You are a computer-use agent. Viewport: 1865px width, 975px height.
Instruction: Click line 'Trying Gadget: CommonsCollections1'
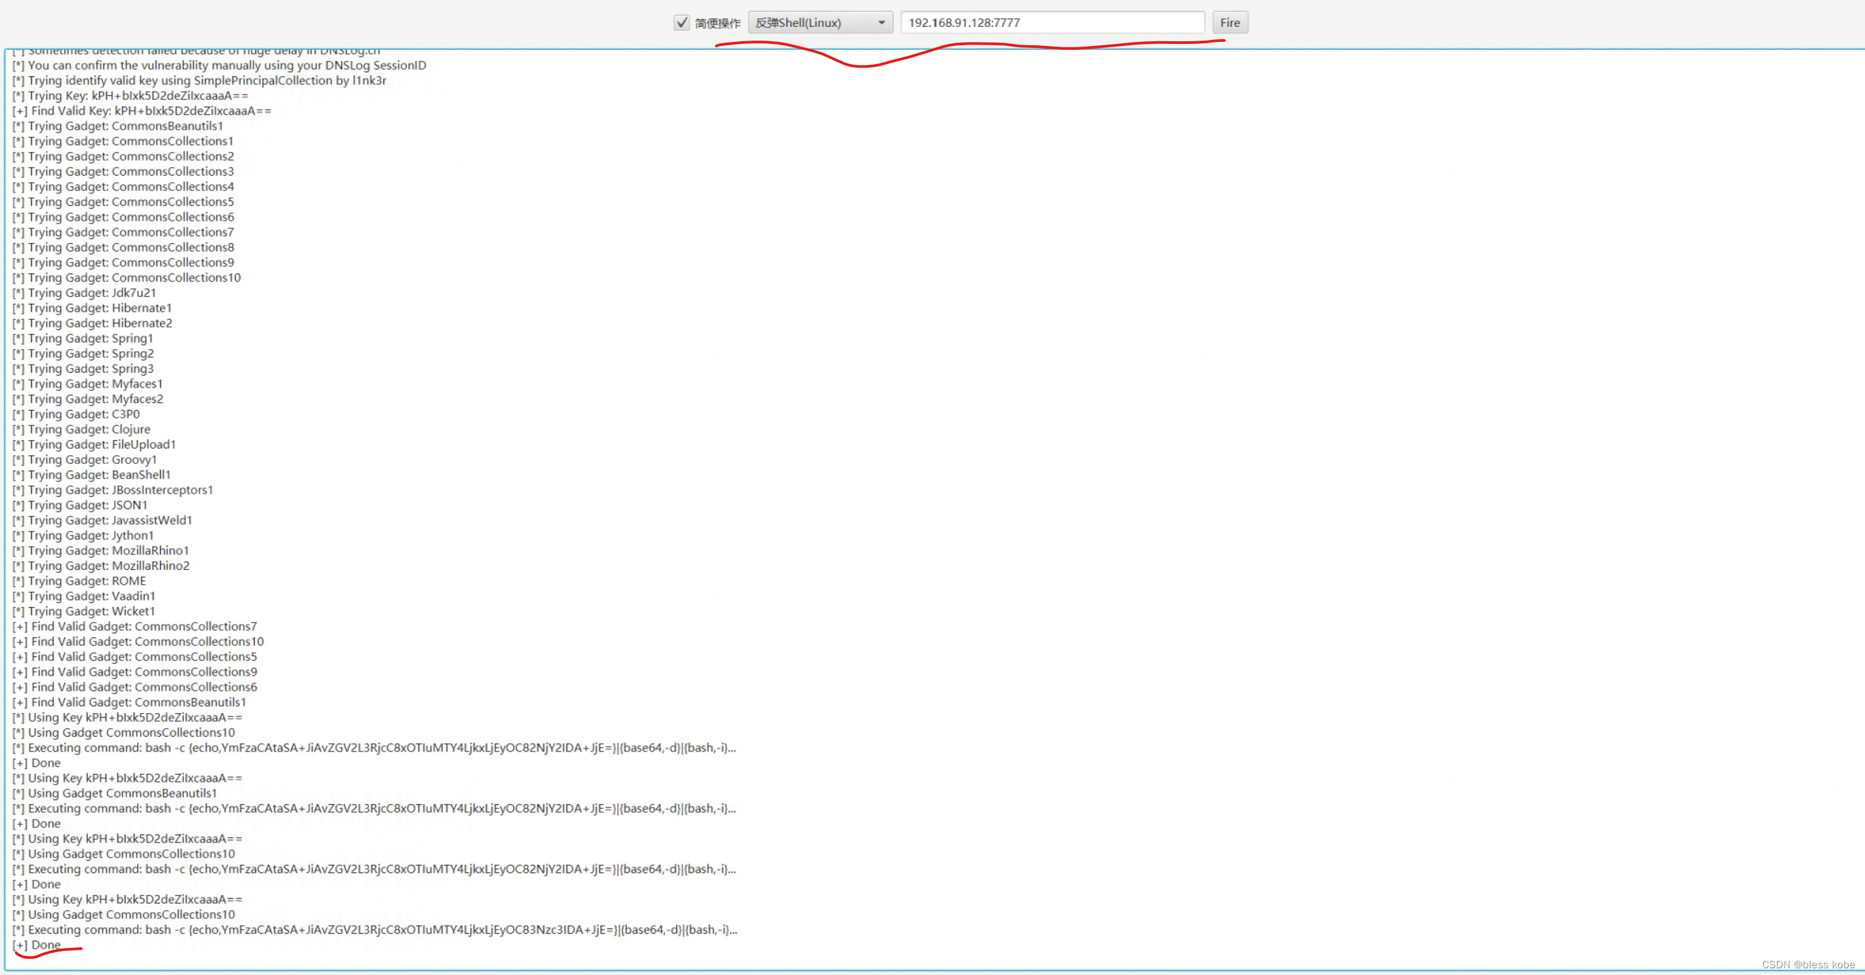coord(123,141)
